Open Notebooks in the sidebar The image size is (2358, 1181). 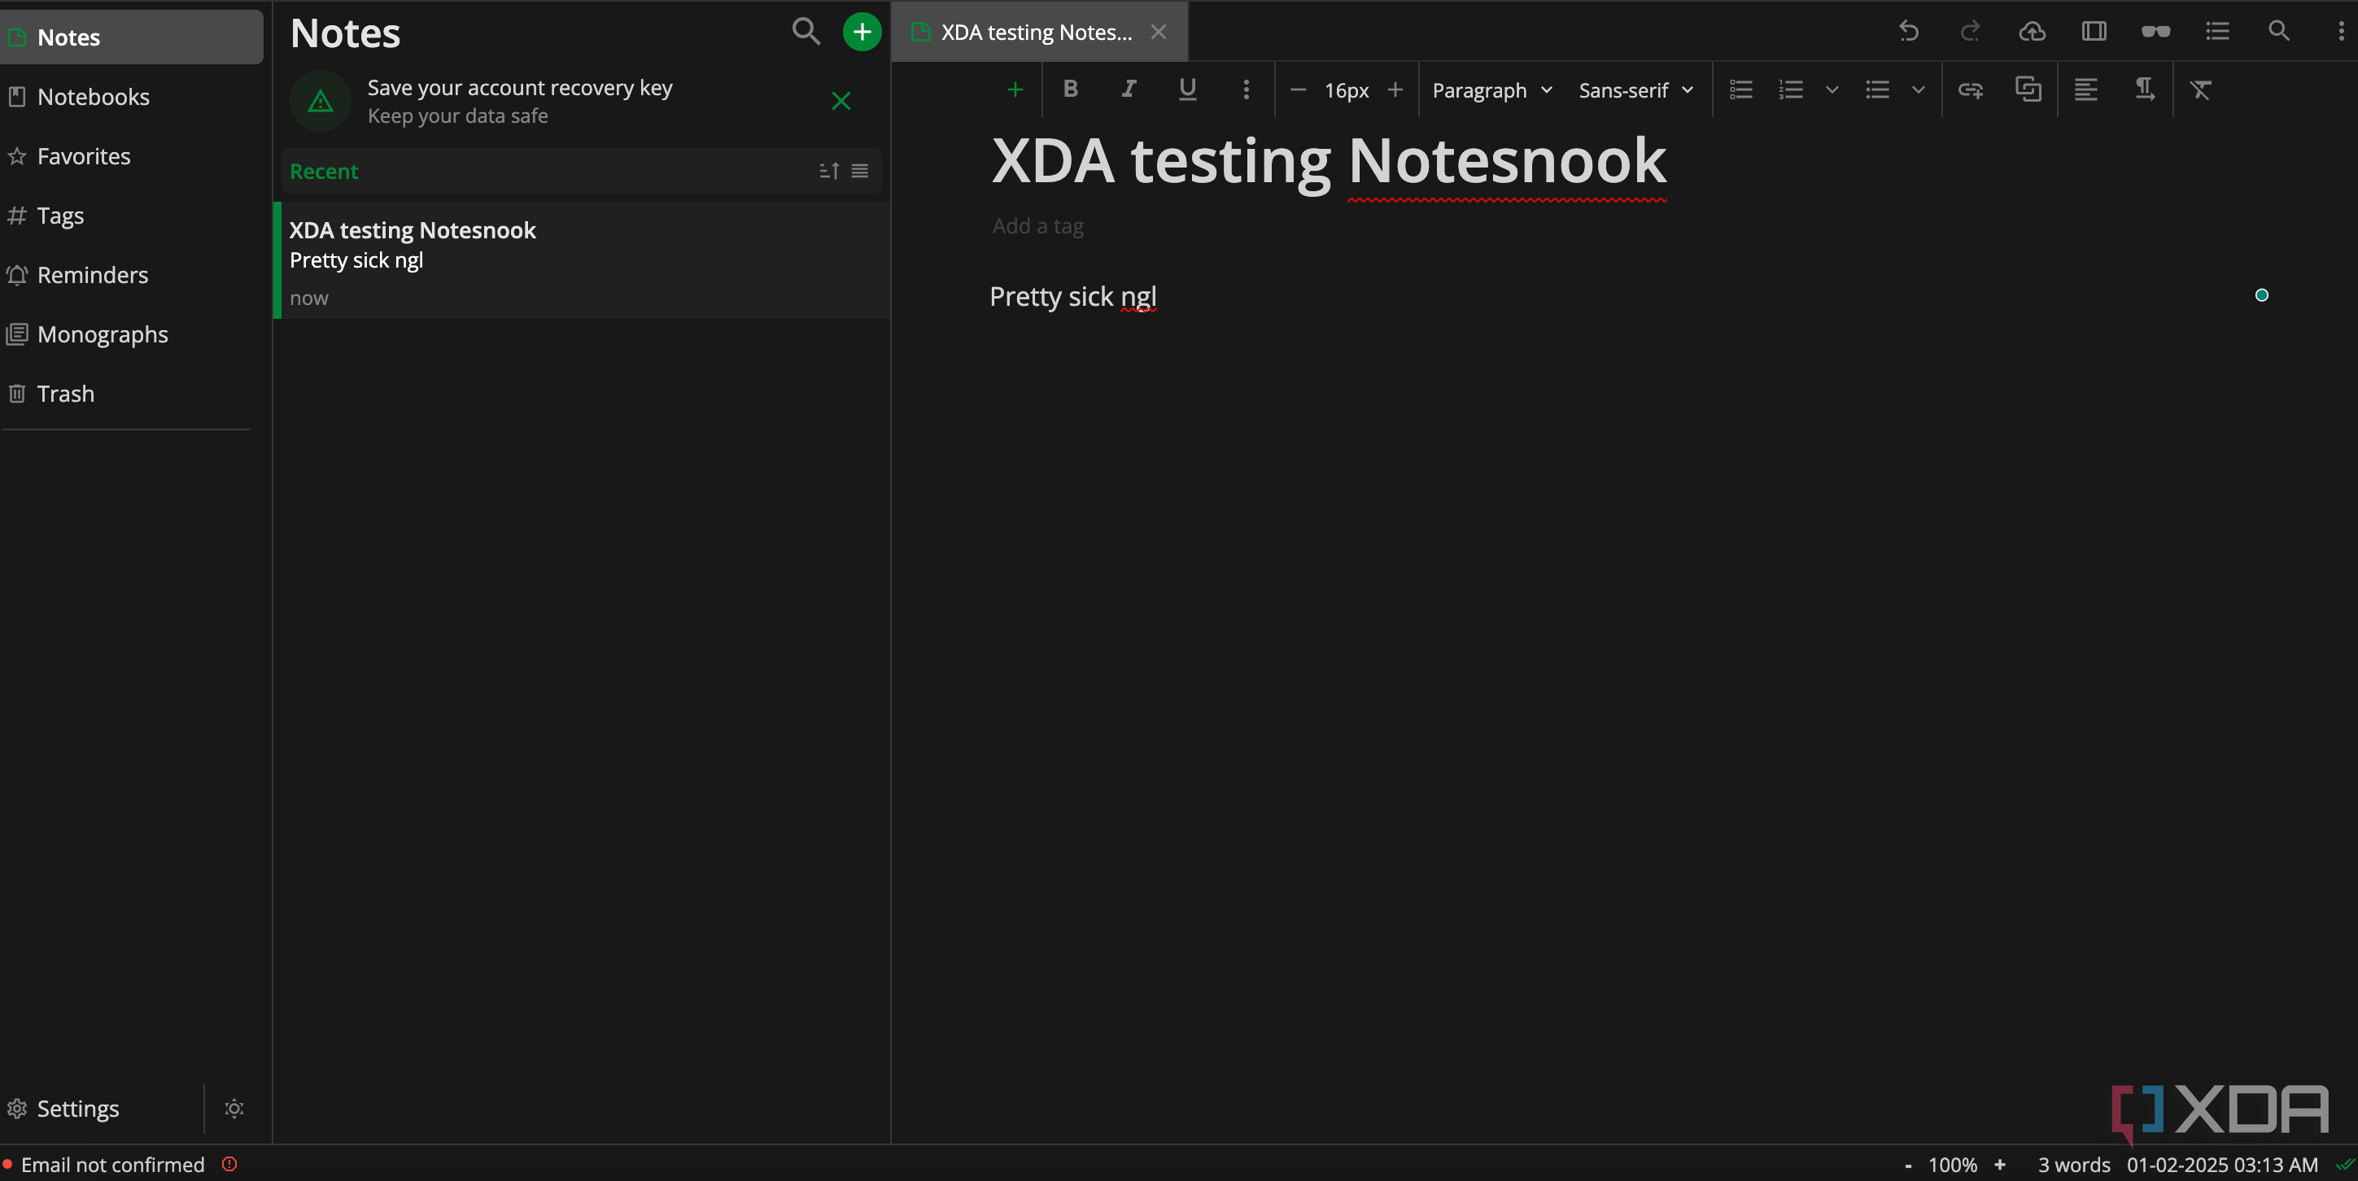pyautogui.click(x=94, y=97)
